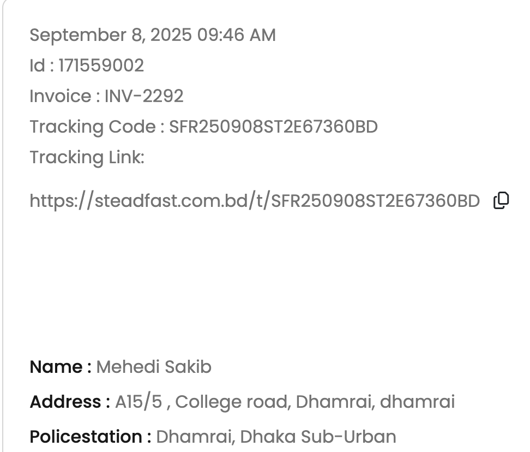Click the "Invoice :" label
530x452 pixels.
(64, 96)
